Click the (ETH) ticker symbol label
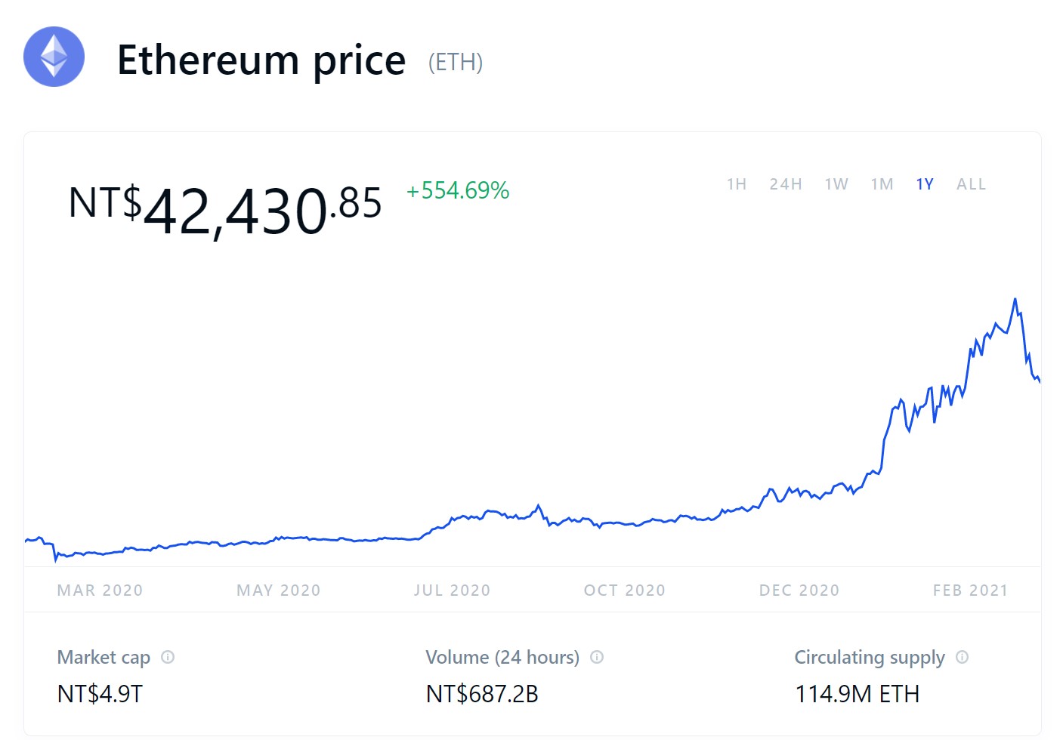This screenshot has height=740, width=1063. [456, 62]
